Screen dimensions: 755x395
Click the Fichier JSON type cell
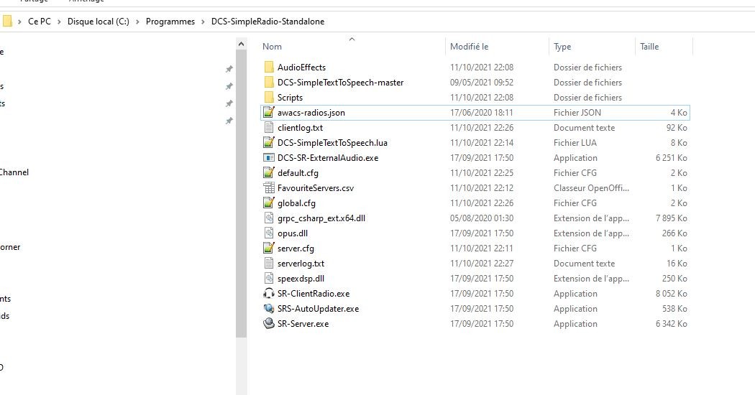point(577,113)
